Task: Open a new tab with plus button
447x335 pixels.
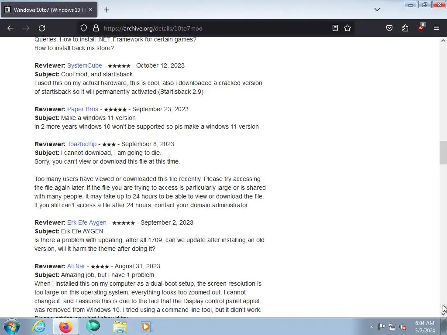Action: point(107,10)
